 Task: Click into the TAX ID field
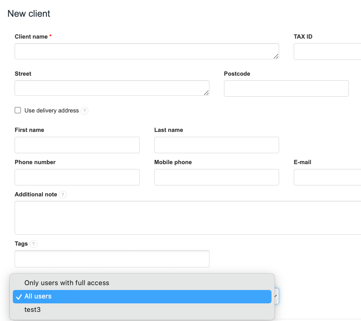pos(327,52)
